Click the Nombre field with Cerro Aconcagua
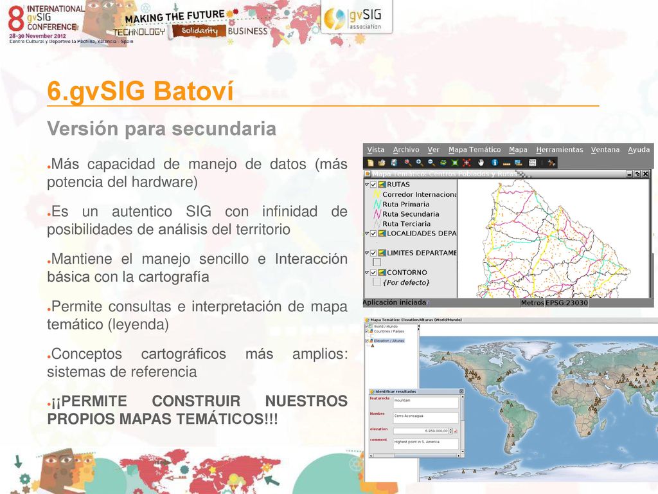The width and height of the screenshot is (658, 494). tap(425, 418)
